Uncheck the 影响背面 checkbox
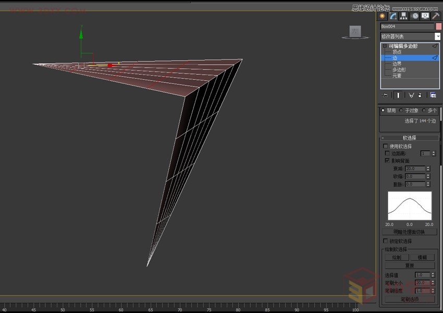 pyautogui.click(x=386, y=161)
